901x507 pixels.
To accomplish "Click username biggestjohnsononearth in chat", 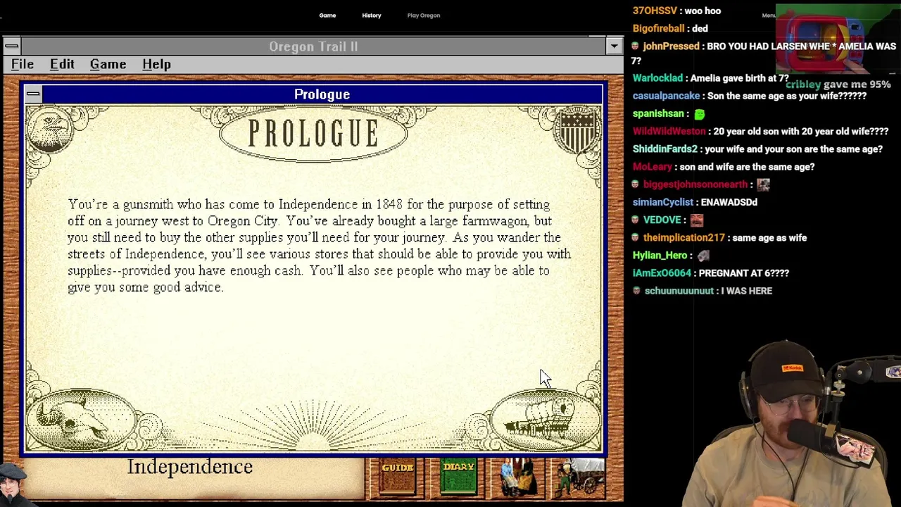I will click(695, 184).
